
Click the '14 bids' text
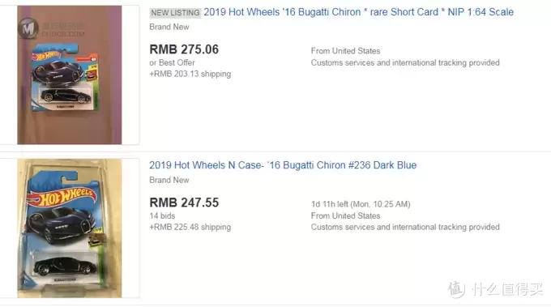pos(162,215)
